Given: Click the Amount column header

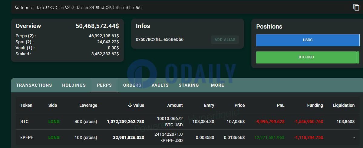Looking at the screenshot, I should point(175,105).
